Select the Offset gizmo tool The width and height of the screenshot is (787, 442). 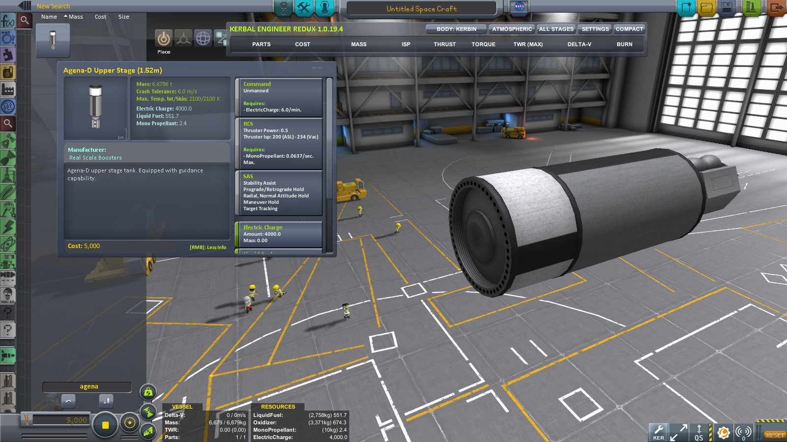[183, 38]
